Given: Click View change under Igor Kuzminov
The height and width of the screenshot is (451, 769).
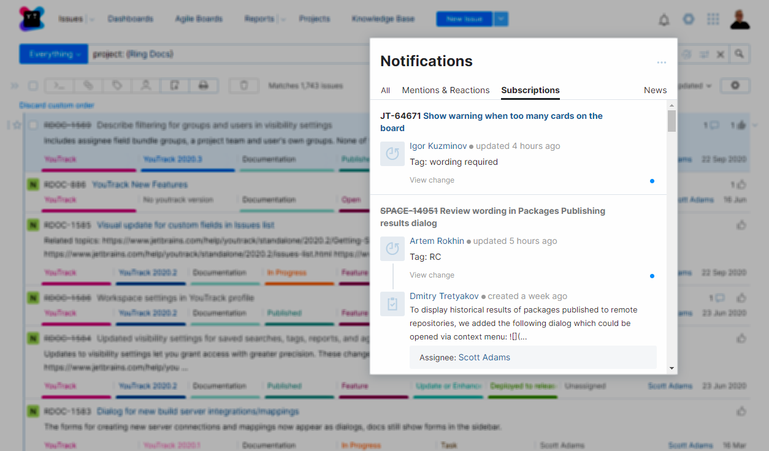Looking at the screenshot, I should tap(432, 180).
